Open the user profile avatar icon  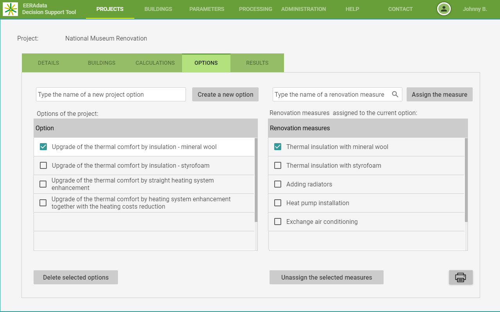pyautogui.click(x=444, y=9)
